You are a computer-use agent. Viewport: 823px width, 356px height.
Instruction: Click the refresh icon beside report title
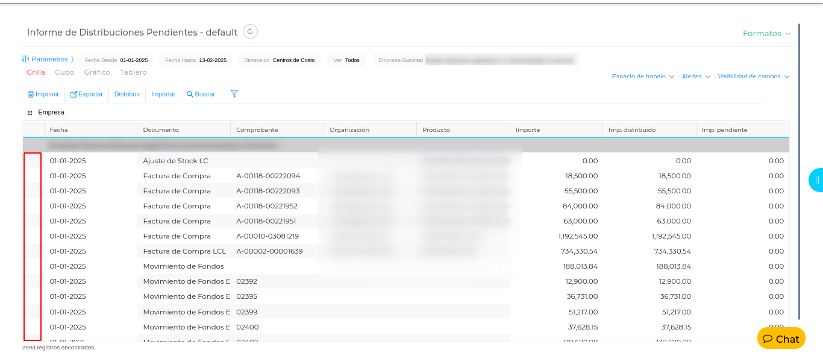tap(250, 31)
